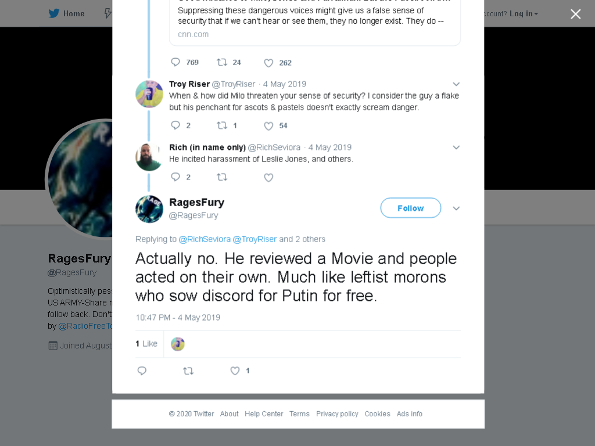Screen dimensions: 595x446
Task: Like Troy Riser's tweet with 54 likes
Action: click(268, 126)
